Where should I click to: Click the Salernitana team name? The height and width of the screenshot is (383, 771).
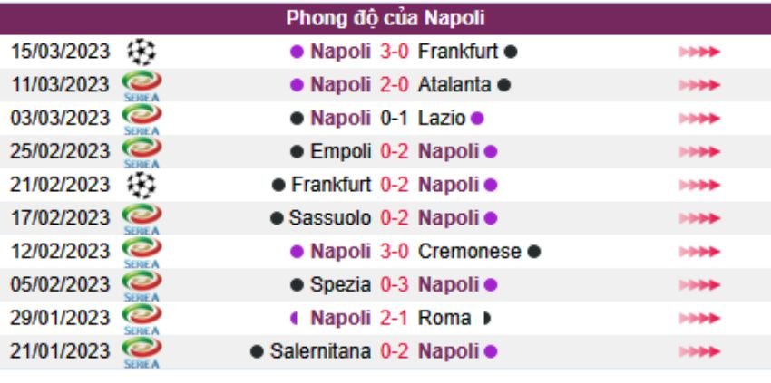320,351
